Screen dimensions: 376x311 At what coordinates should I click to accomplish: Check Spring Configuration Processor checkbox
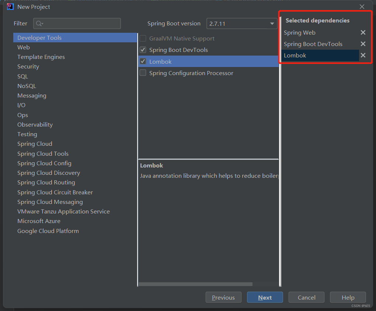[x=143, y=73]
